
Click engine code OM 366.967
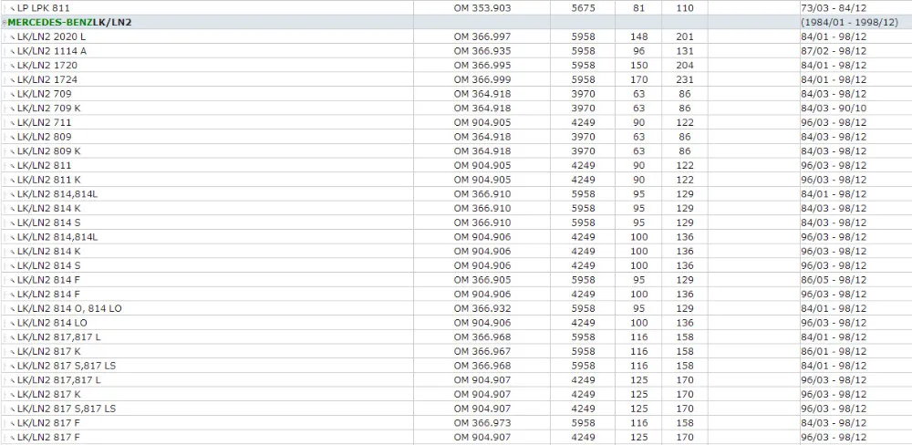(x=482, y=351)
